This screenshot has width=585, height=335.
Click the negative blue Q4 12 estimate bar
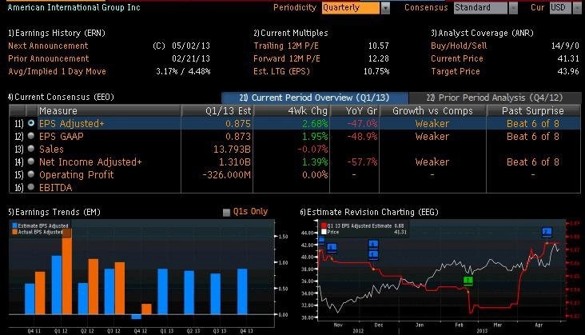coord(136,317)
